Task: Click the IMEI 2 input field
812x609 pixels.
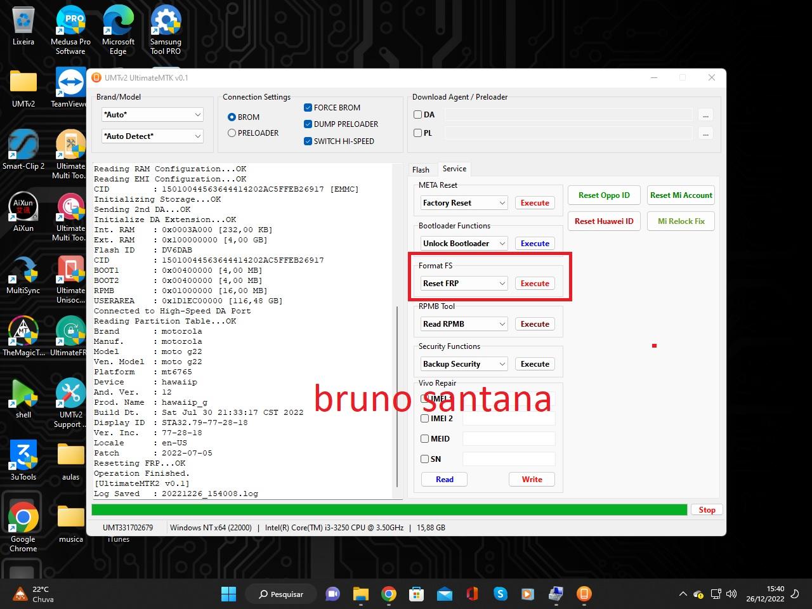Action: [x=509, y=419]
